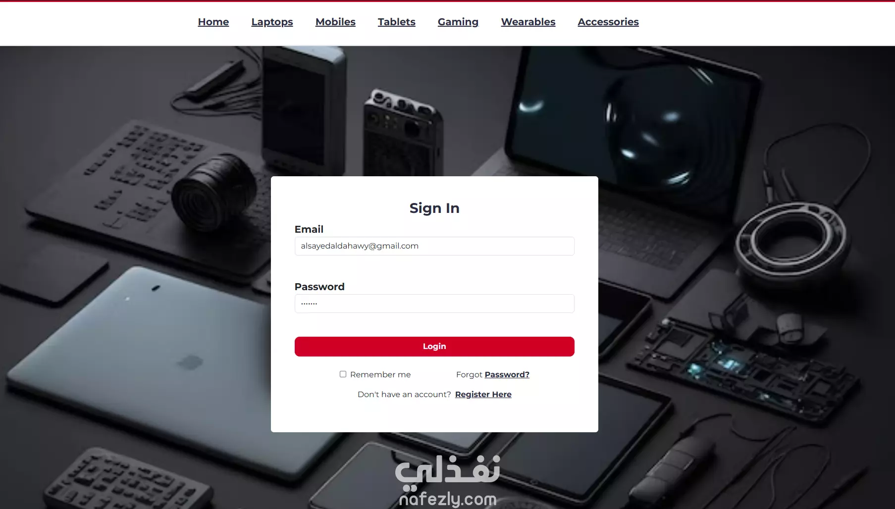Image resolution: width=895 pixels, height=509 pixels.
Task: Click the Remember me label text
Action: click(380, 374)
